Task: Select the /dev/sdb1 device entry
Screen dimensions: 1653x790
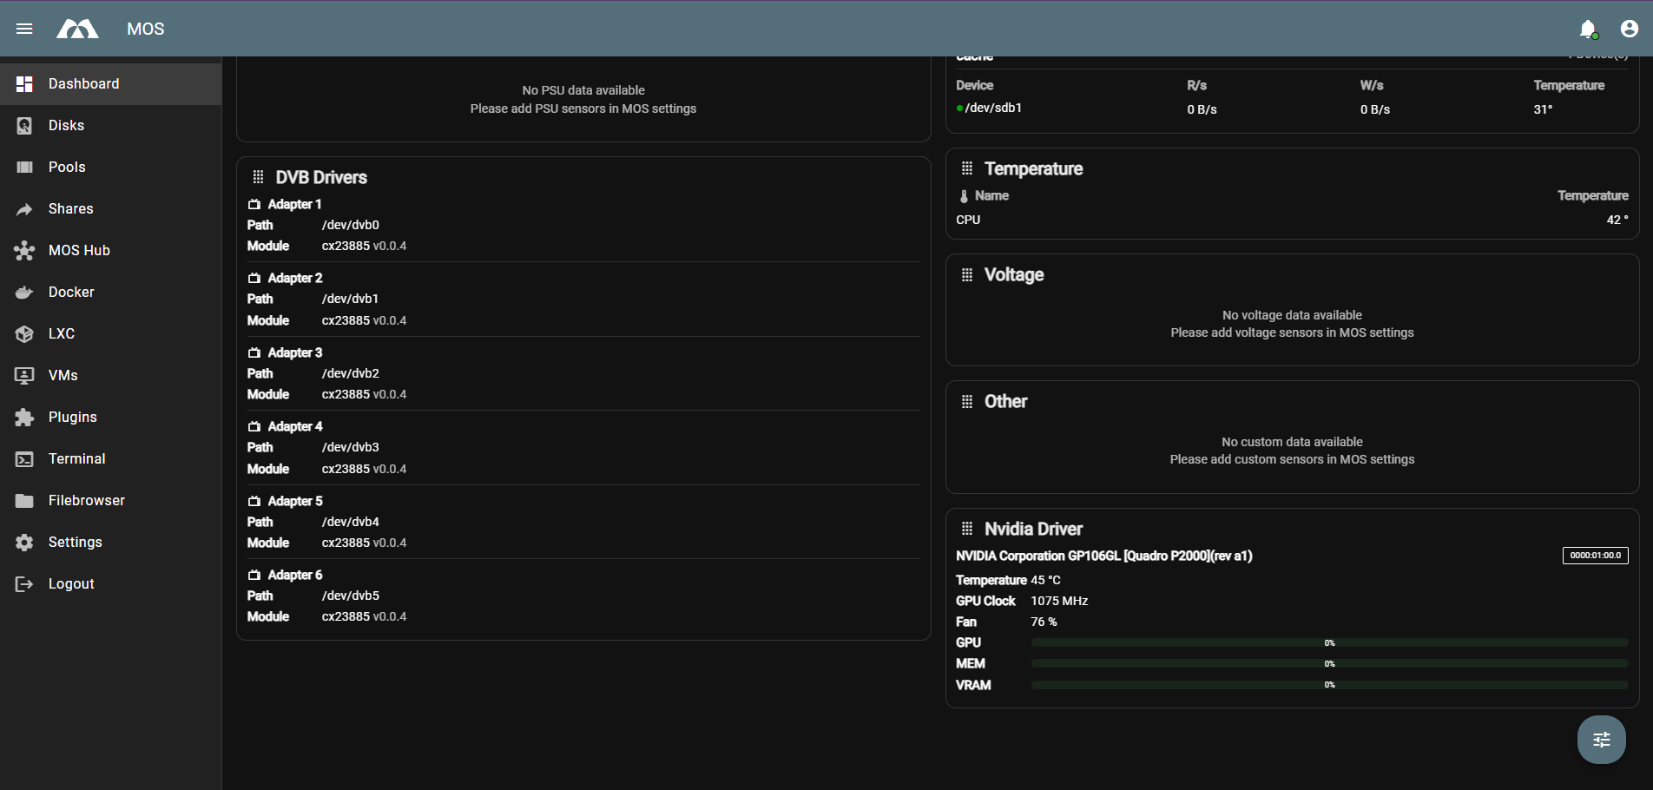Action: tap(991, 108)
